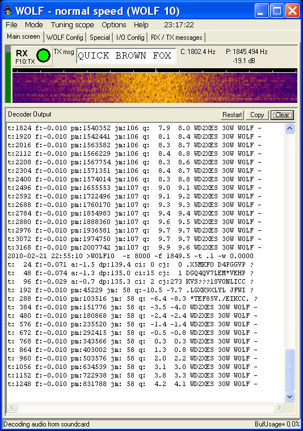303x431 pixels.
Task: Click the WOLF app icon in title bar
Action: pyautogui.click(x=8, y=11)
